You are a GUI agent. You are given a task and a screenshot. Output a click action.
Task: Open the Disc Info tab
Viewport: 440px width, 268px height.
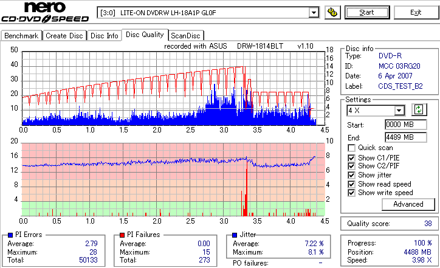pos(104,36)
